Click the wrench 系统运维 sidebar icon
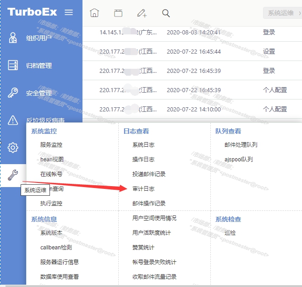The image size is (302, 287). click(x=13, y=175)
